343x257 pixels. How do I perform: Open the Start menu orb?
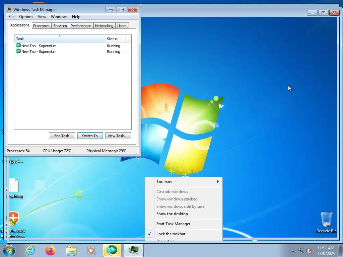click(9, 250)
